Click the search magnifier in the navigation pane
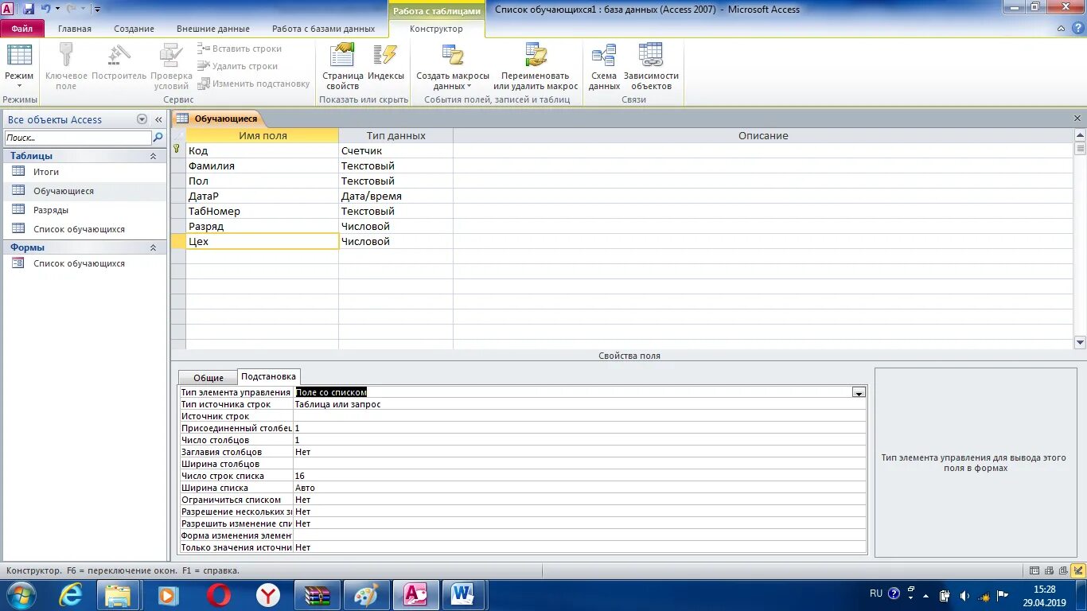The width and height of the screenshot is (1087, 611). pos(158,138)
